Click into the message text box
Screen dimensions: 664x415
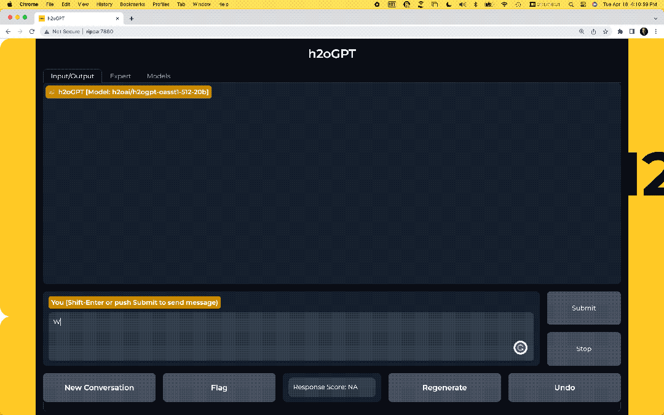pyautogui.click(x=291, y=337)
